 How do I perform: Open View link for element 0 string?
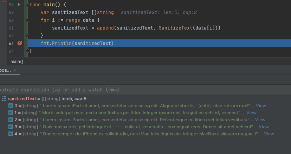pyautogui.click(x=260, y=106)
